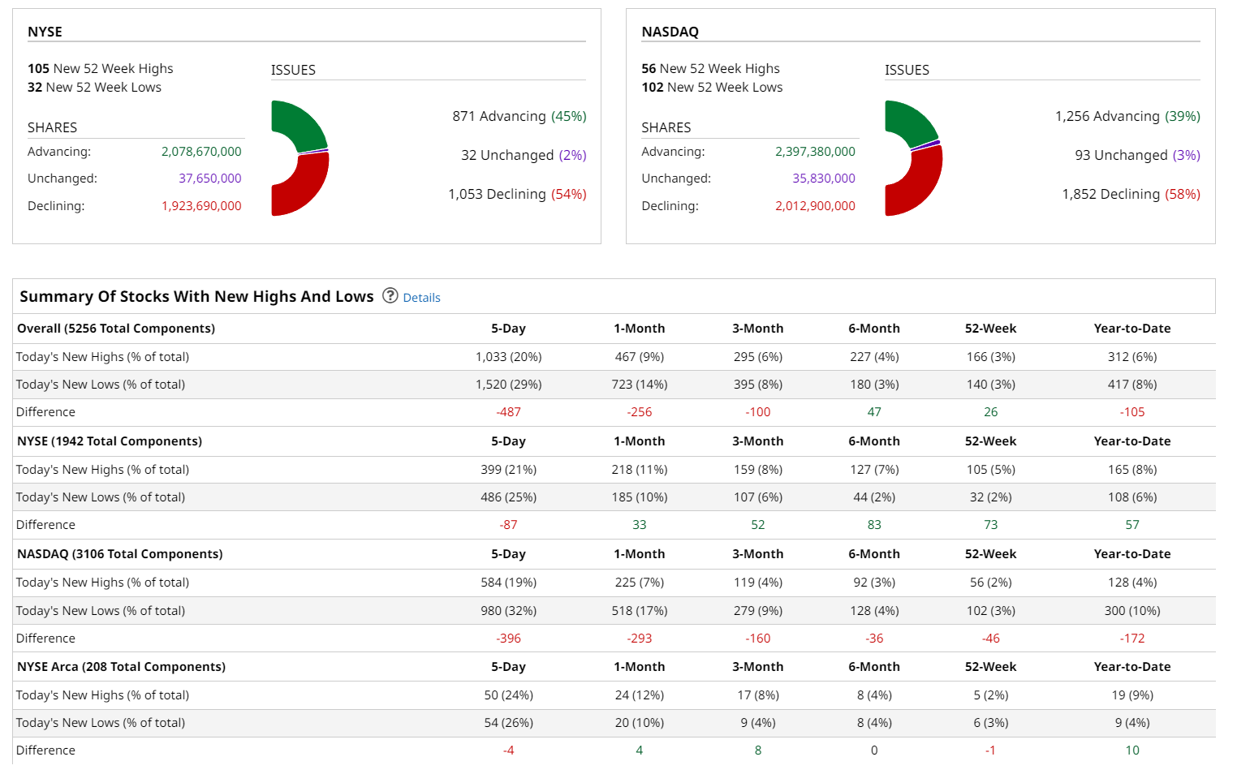Select NYSE Arca 5-Day new highs 50 (24%)

pos(508,695)
